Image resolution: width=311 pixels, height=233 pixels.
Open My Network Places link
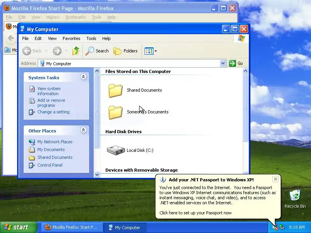coord(55,142)
